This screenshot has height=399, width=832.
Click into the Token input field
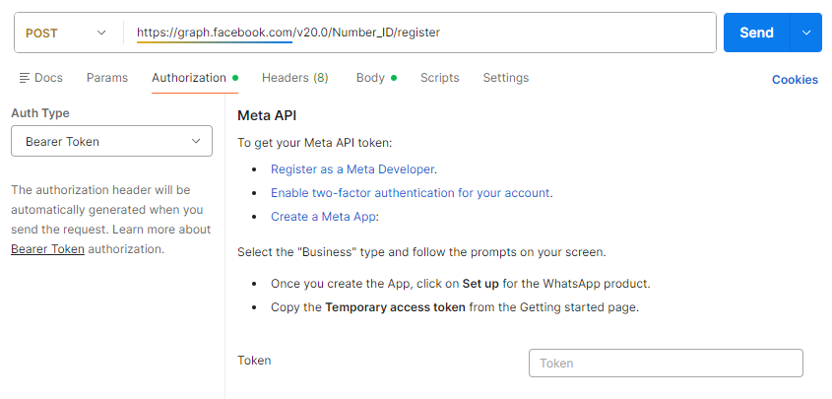[x=666, y=364]
